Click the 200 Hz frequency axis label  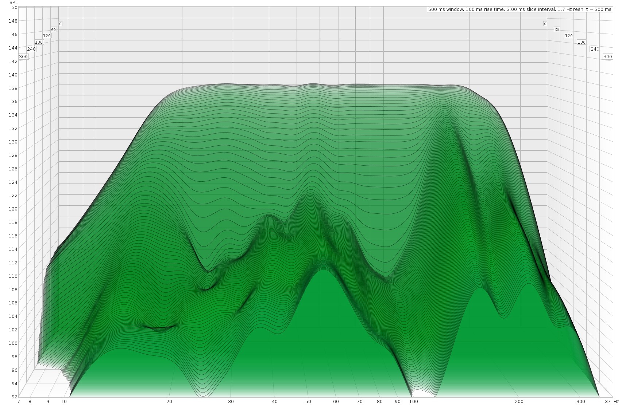point(519,402)
